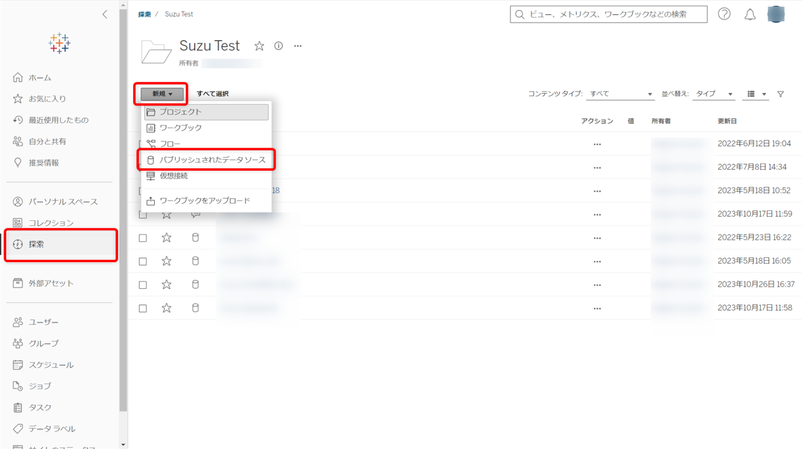Open notifications with the bell icon
Viewport: 802px width, 449px height.
[750, 14]
